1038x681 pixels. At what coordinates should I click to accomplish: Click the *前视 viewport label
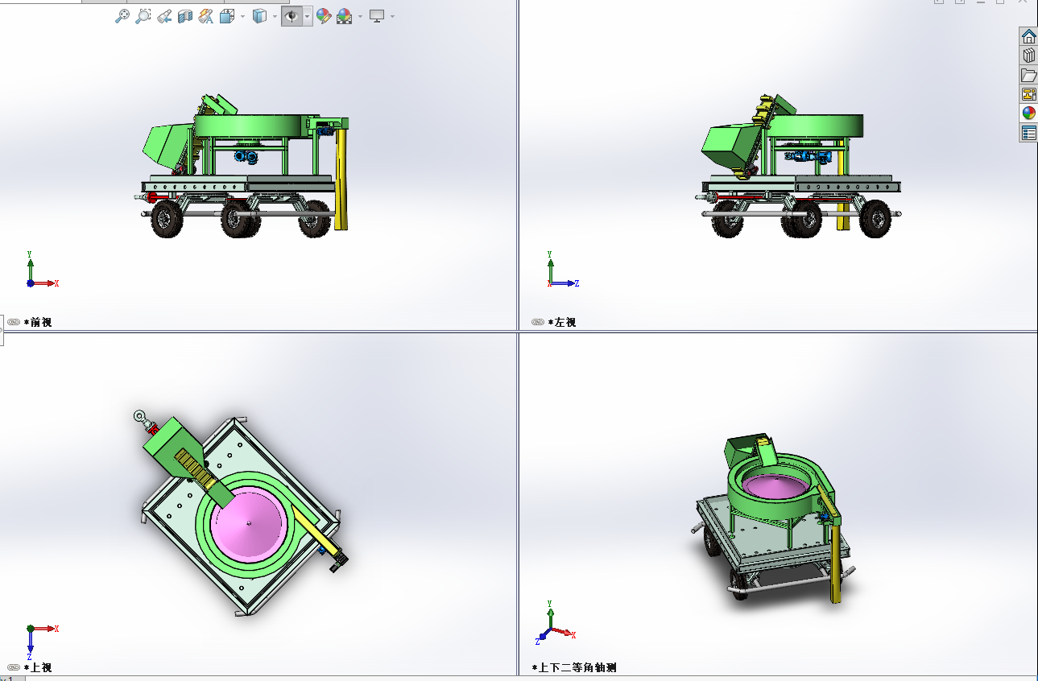38,322
